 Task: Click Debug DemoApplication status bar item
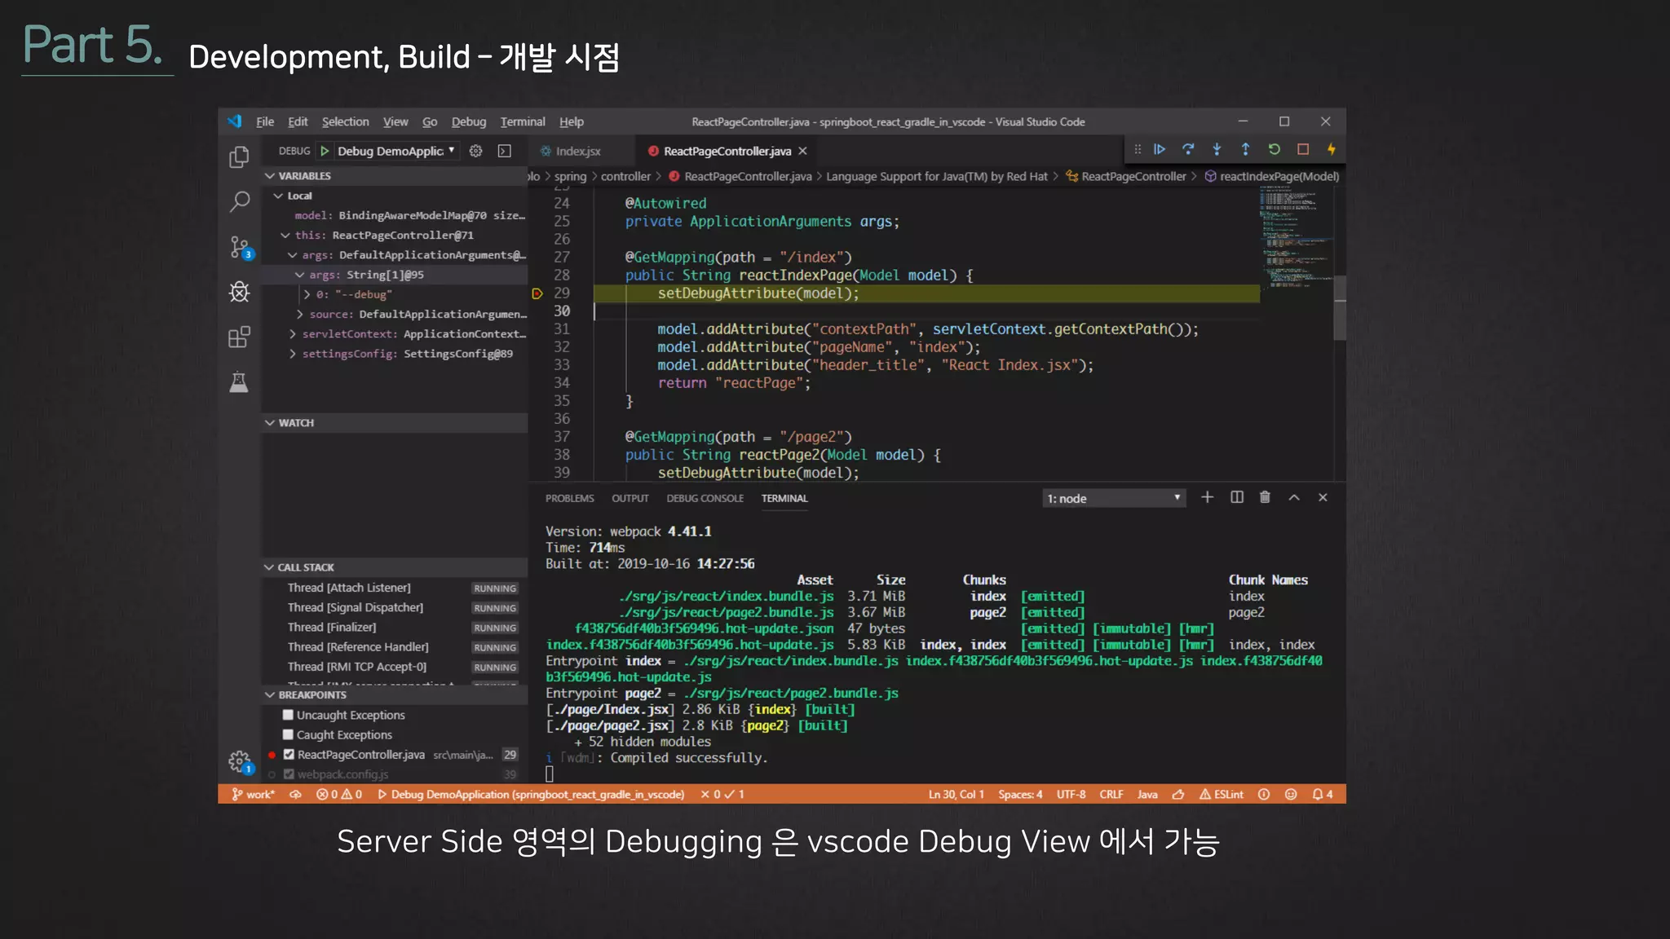[x=531, y=794]
